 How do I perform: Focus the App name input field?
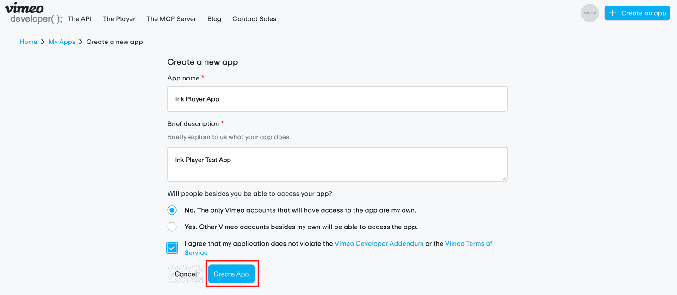(337, 99)
